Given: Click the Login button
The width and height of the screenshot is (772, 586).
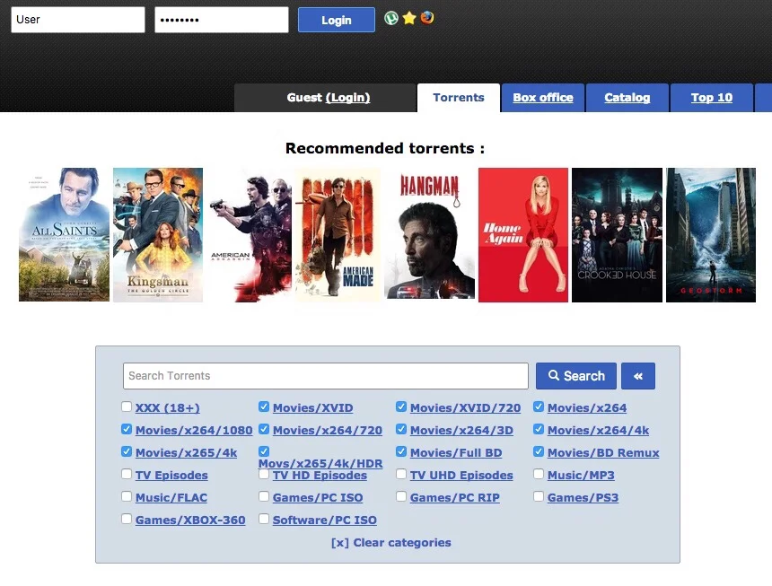Looking at the screenshot, I should click(337, 20).
